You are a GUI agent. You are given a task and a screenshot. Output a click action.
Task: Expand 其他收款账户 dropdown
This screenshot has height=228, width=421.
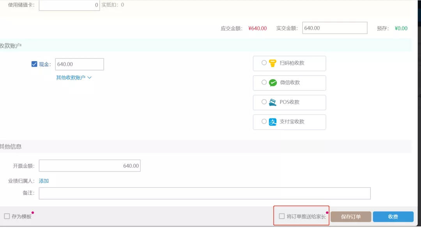[x=74, y=78]
